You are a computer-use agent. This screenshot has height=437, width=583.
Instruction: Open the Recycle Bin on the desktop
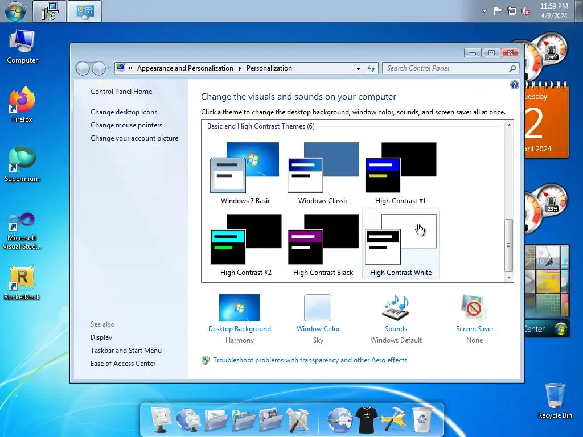pos(555,401)
